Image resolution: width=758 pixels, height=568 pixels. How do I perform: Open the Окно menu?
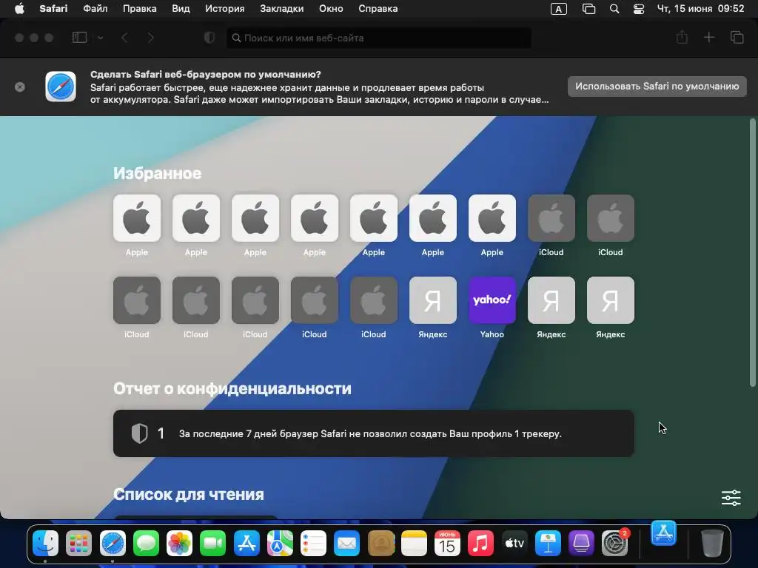[x=331, y=9]
